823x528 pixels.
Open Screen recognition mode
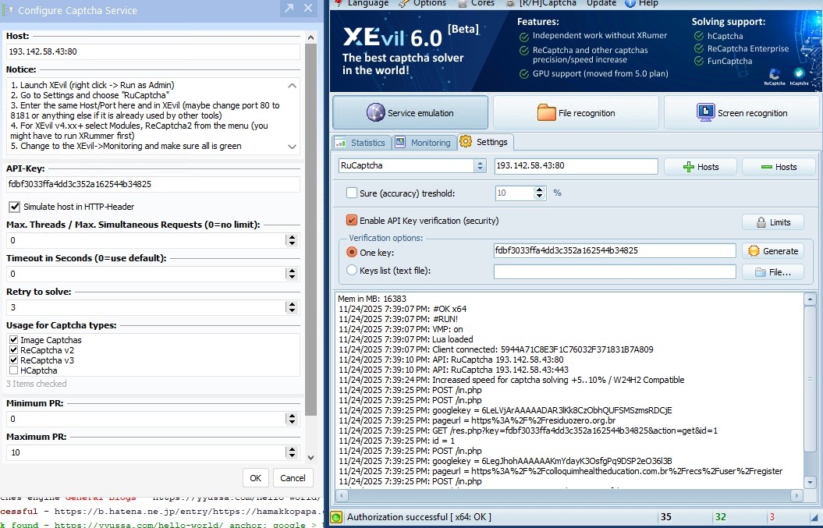[x=741, y=113]
